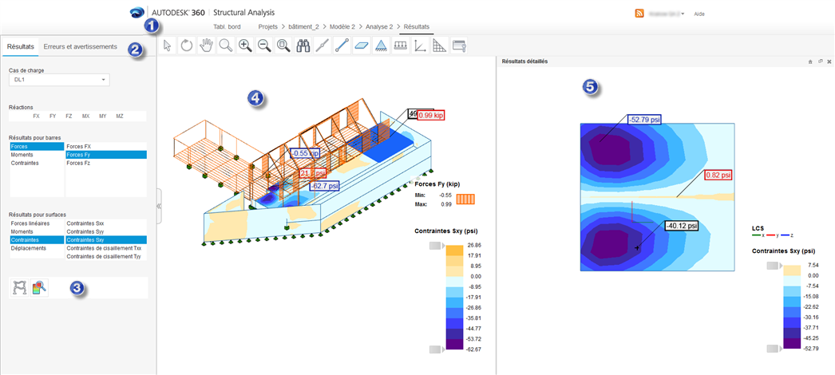Activate the rotate view tool
This screenshot has width=835, height=375.
coord(186,45)
